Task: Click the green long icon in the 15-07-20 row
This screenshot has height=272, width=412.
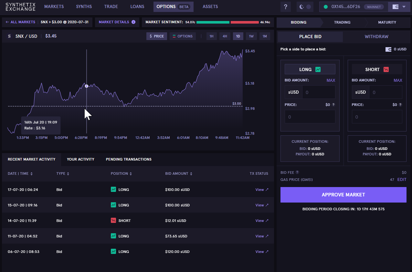Action: click(113, 205)
